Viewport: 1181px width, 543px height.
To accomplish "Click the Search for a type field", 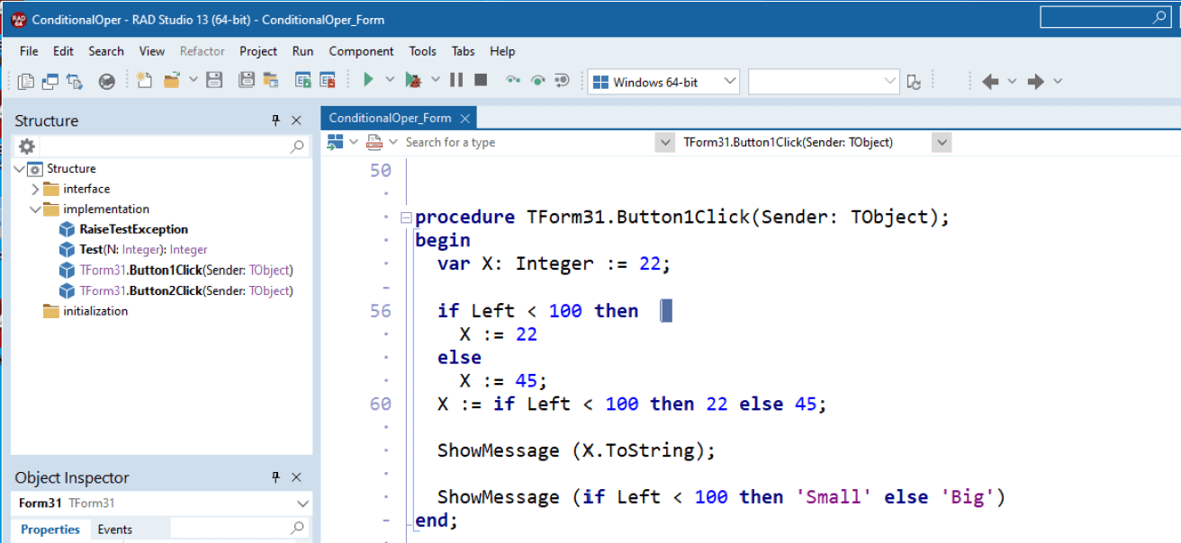I will 528,142.
